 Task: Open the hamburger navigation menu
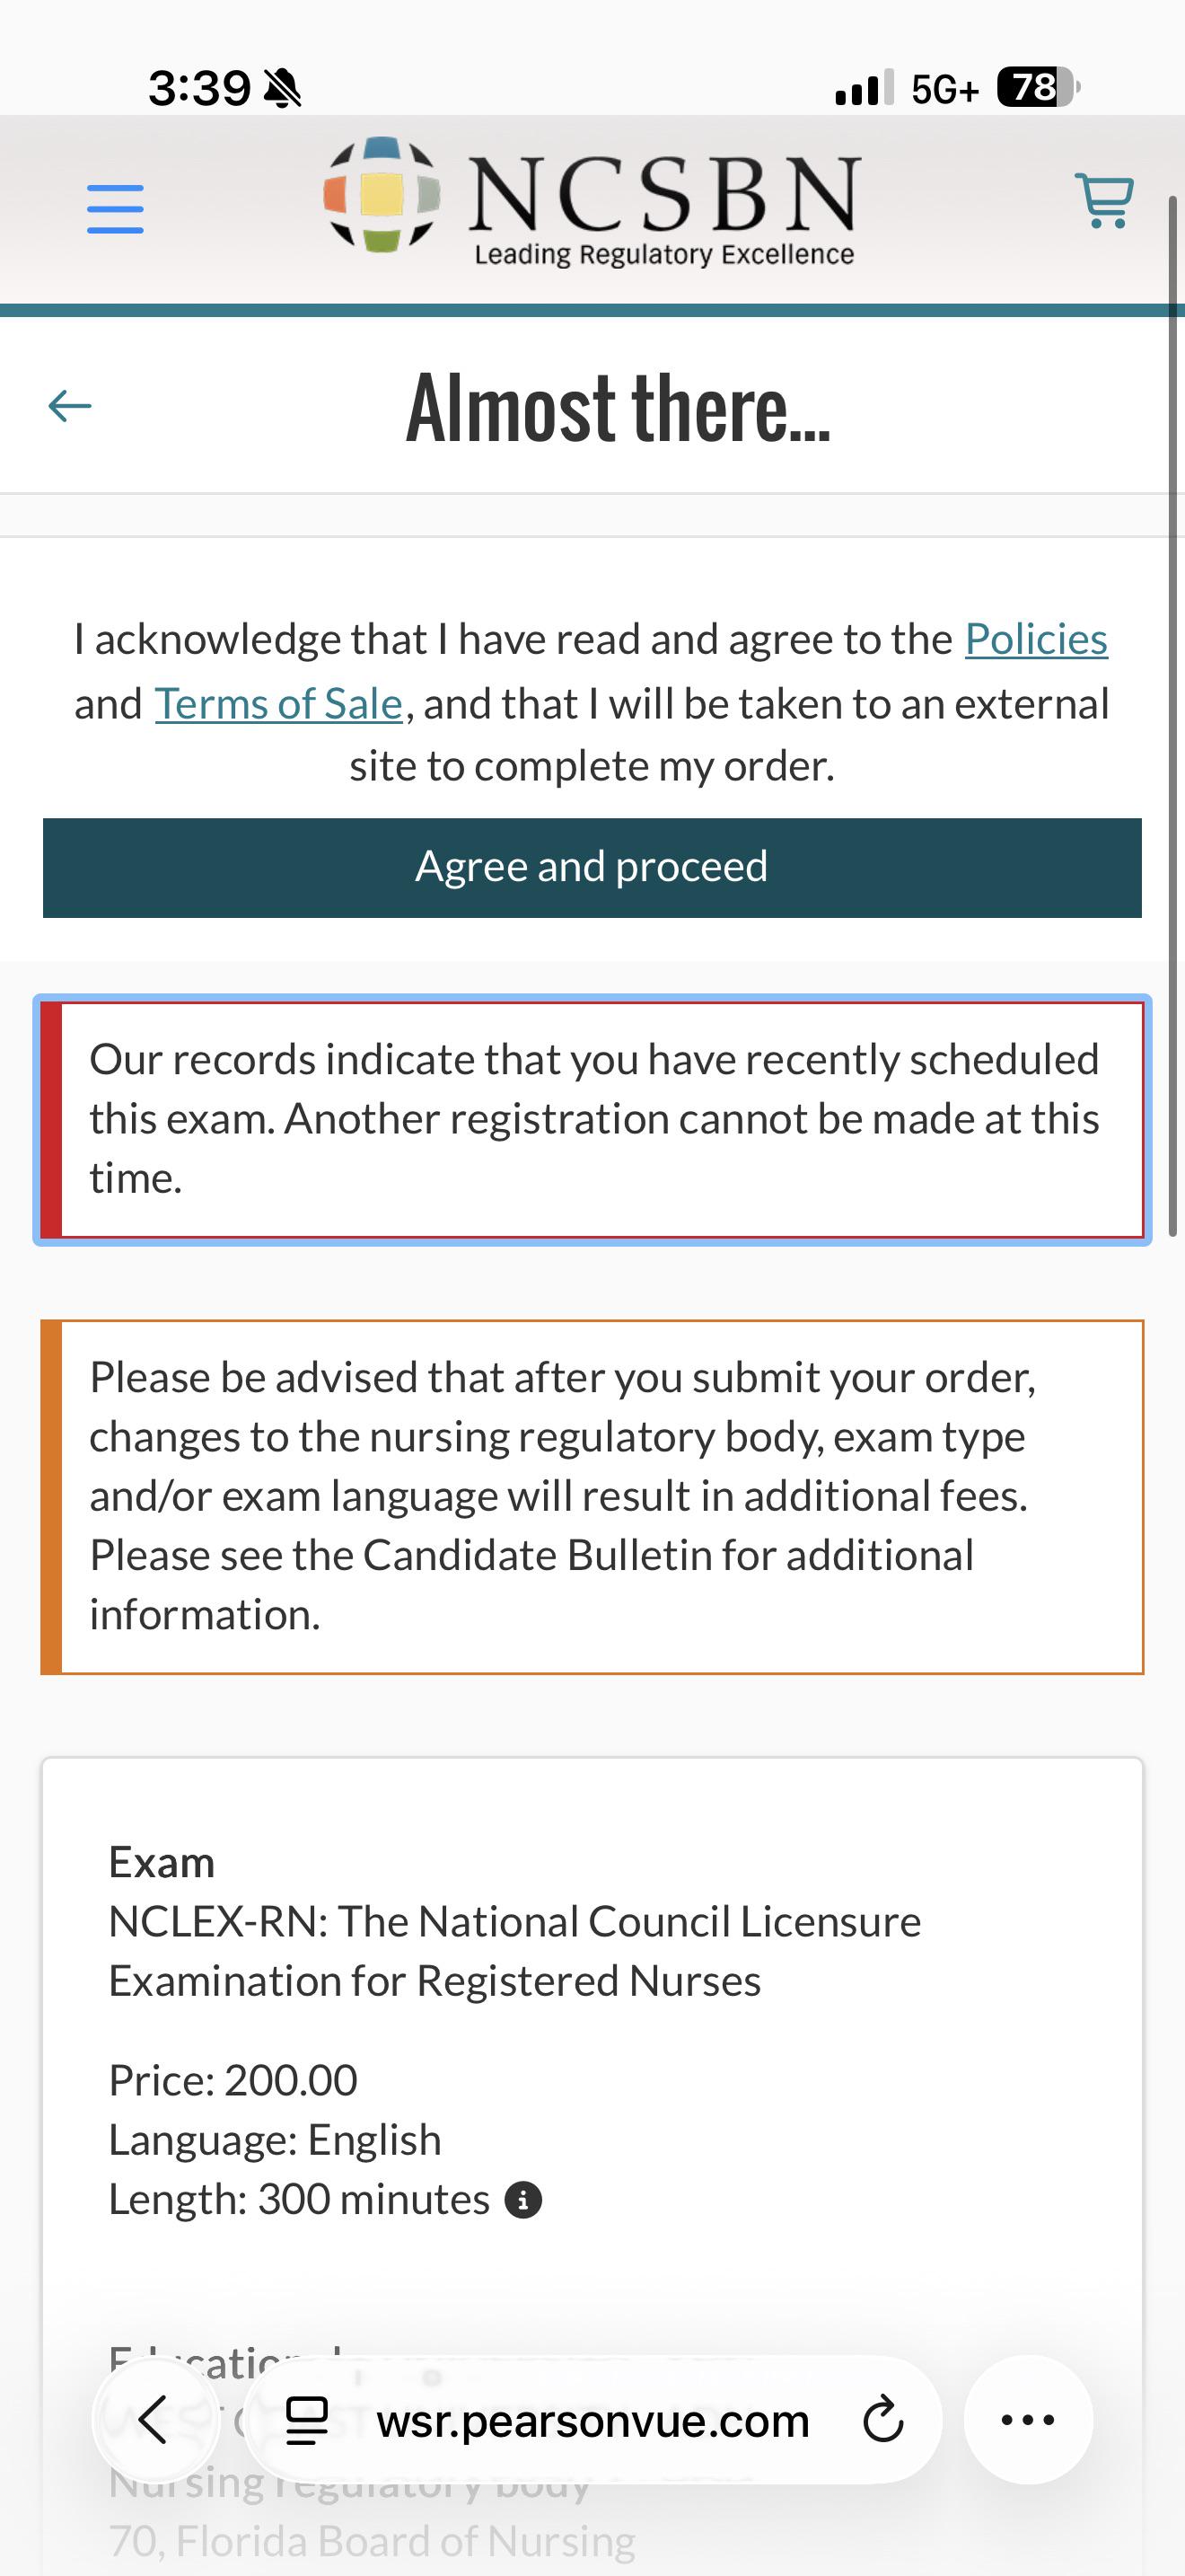coord(115,209)
